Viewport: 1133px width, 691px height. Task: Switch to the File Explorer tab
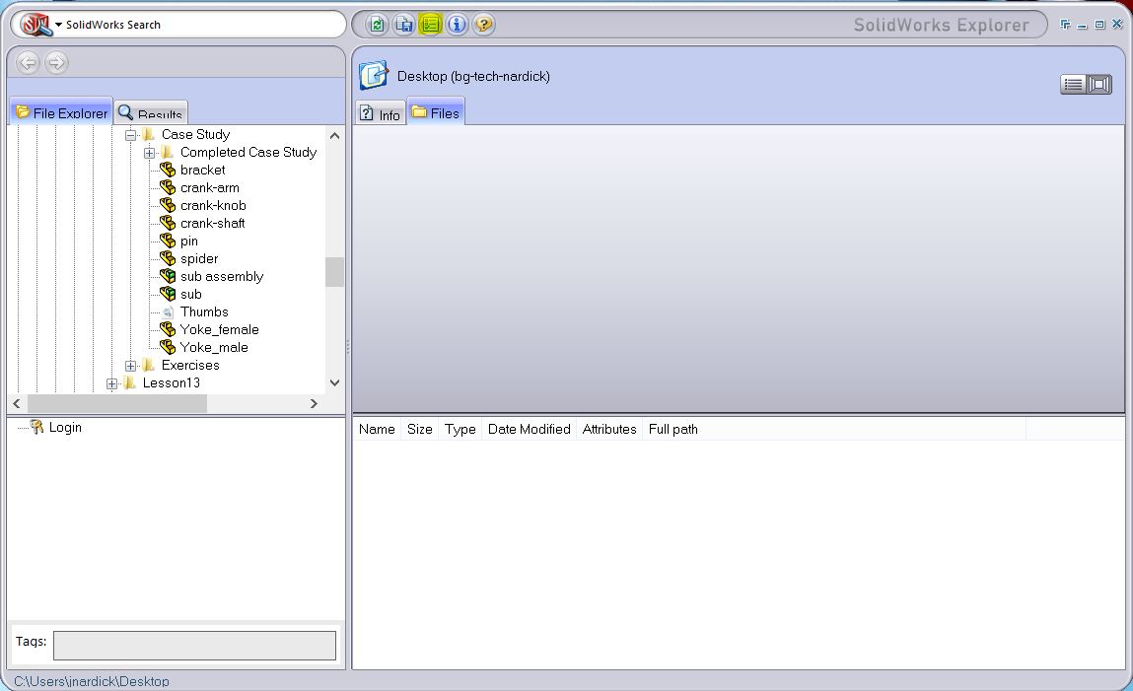pos(61,112)
